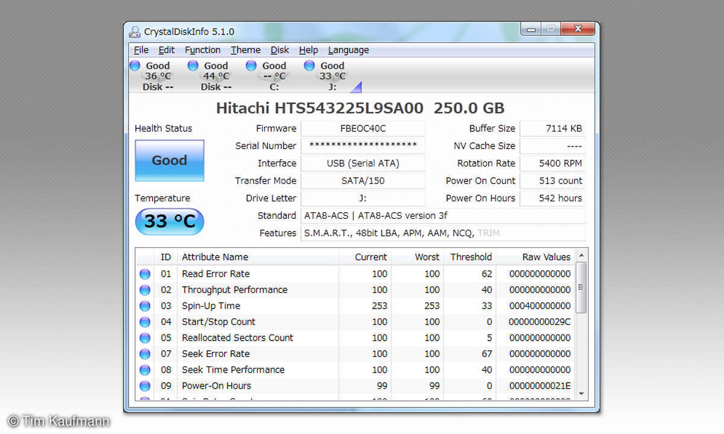724x434 pixels.
Task: Click the Buffer Size field 7114 KB
Action: coord(553,128)
